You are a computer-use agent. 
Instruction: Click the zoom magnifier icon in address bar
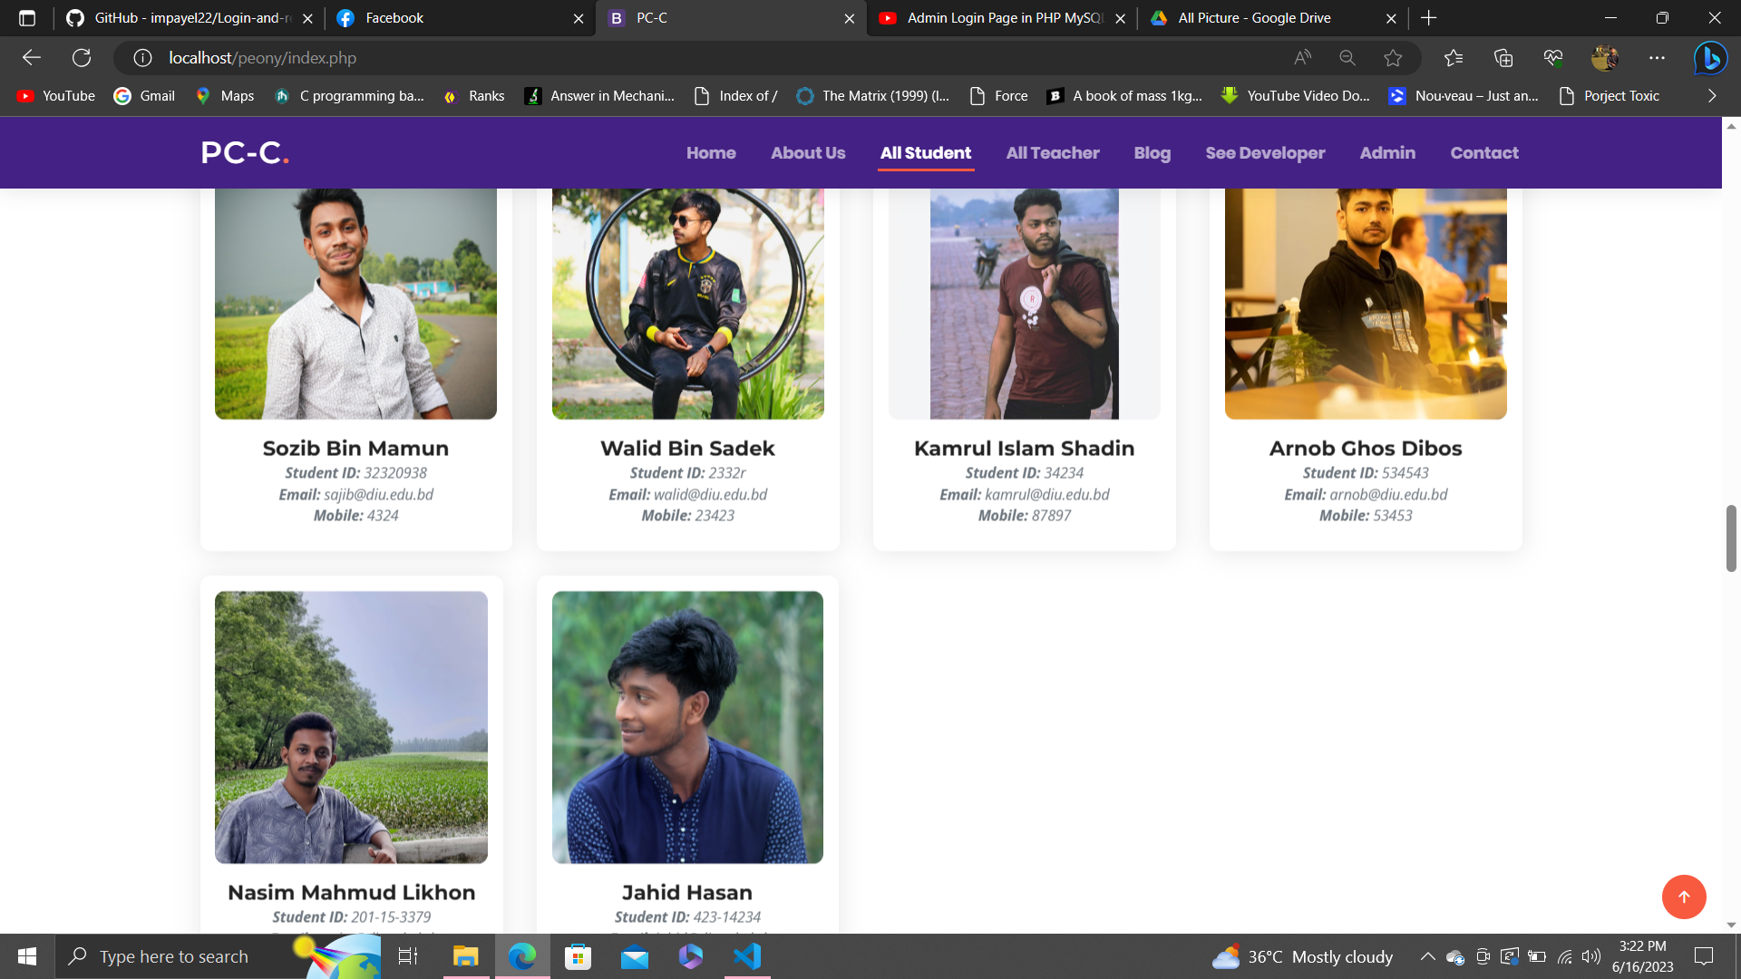point(1347,58)
